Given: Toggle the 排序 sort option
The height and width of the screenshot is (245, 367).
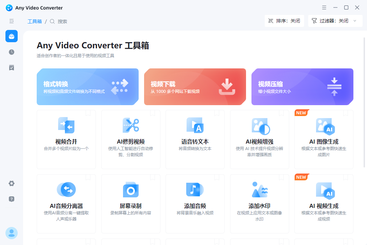Looking at the screenshot, I should (284, 21).
